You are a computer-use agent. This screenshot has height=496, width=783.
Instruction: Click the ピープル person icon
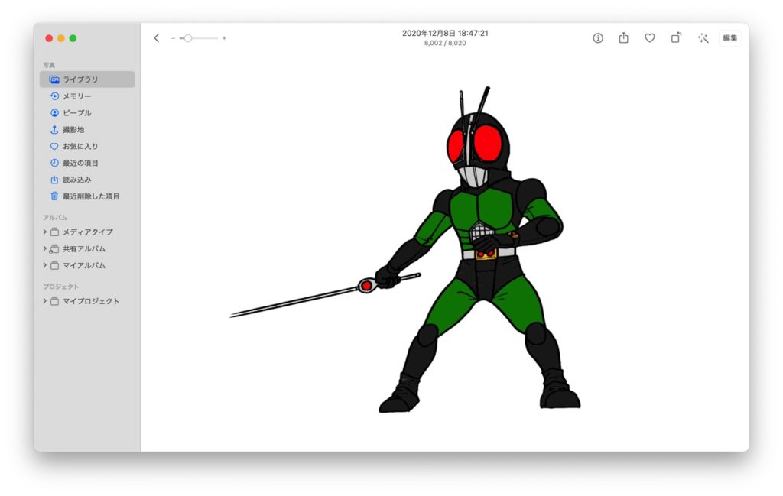pyautogui.click(x=54, y=113)
